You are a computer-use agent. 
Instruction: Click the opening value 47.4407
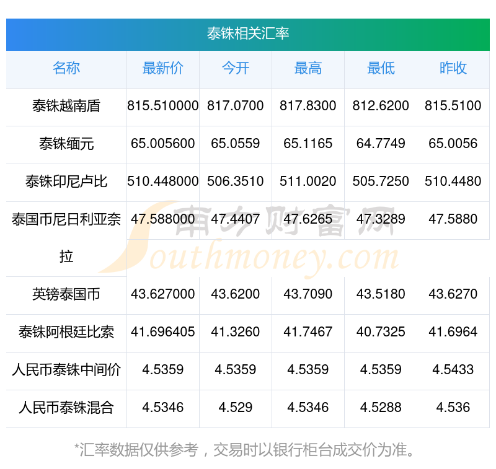[x=236, y=219]
